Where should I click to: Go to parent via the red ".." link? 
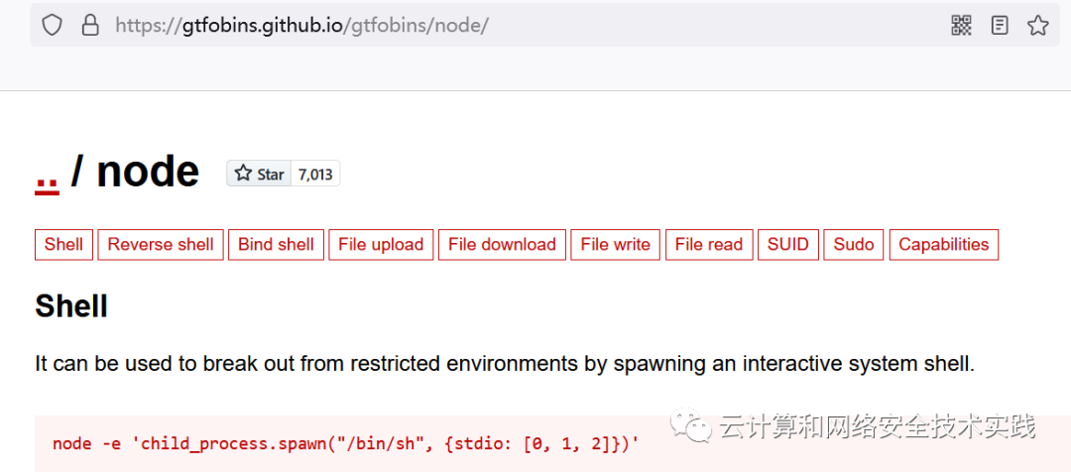click(x=47, y=173)
